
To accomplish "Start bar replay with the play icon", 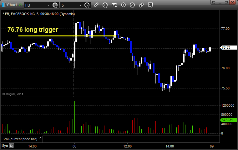I will coord(123,5).
